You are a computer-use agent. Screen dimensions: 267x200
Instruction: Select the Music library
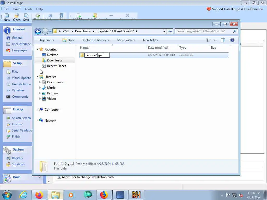51,88
